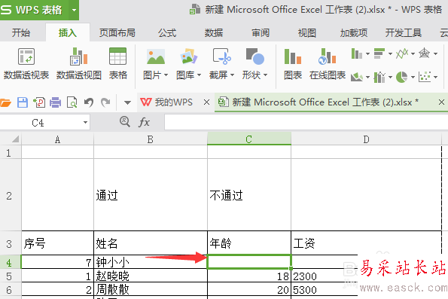Open the WPS 表格 application menu arrow
The width and height of the screenshot is (448, 299).
[x=74, y=10]
